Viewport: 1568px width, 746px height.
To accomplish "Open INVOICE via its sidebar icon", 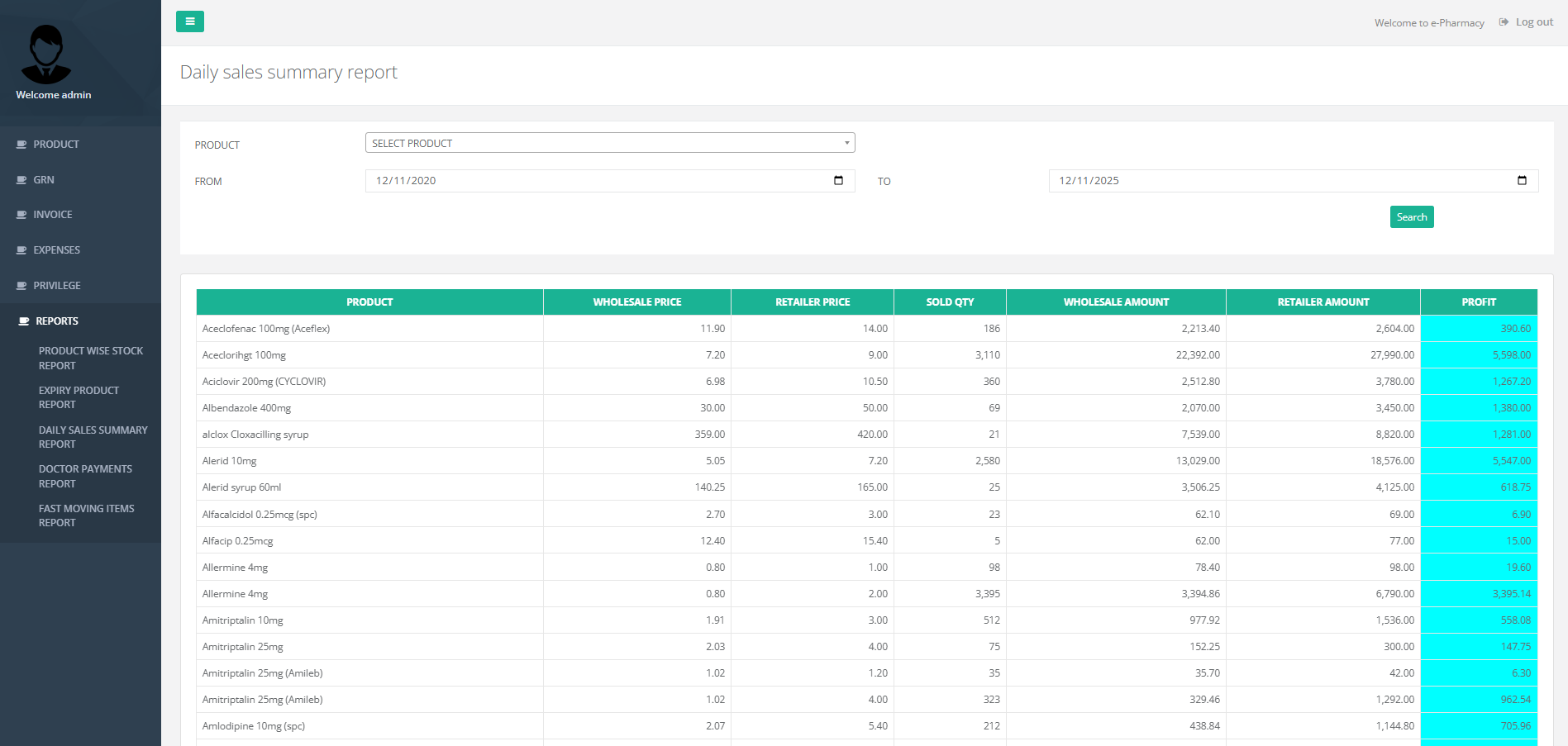I will (22, 214).
